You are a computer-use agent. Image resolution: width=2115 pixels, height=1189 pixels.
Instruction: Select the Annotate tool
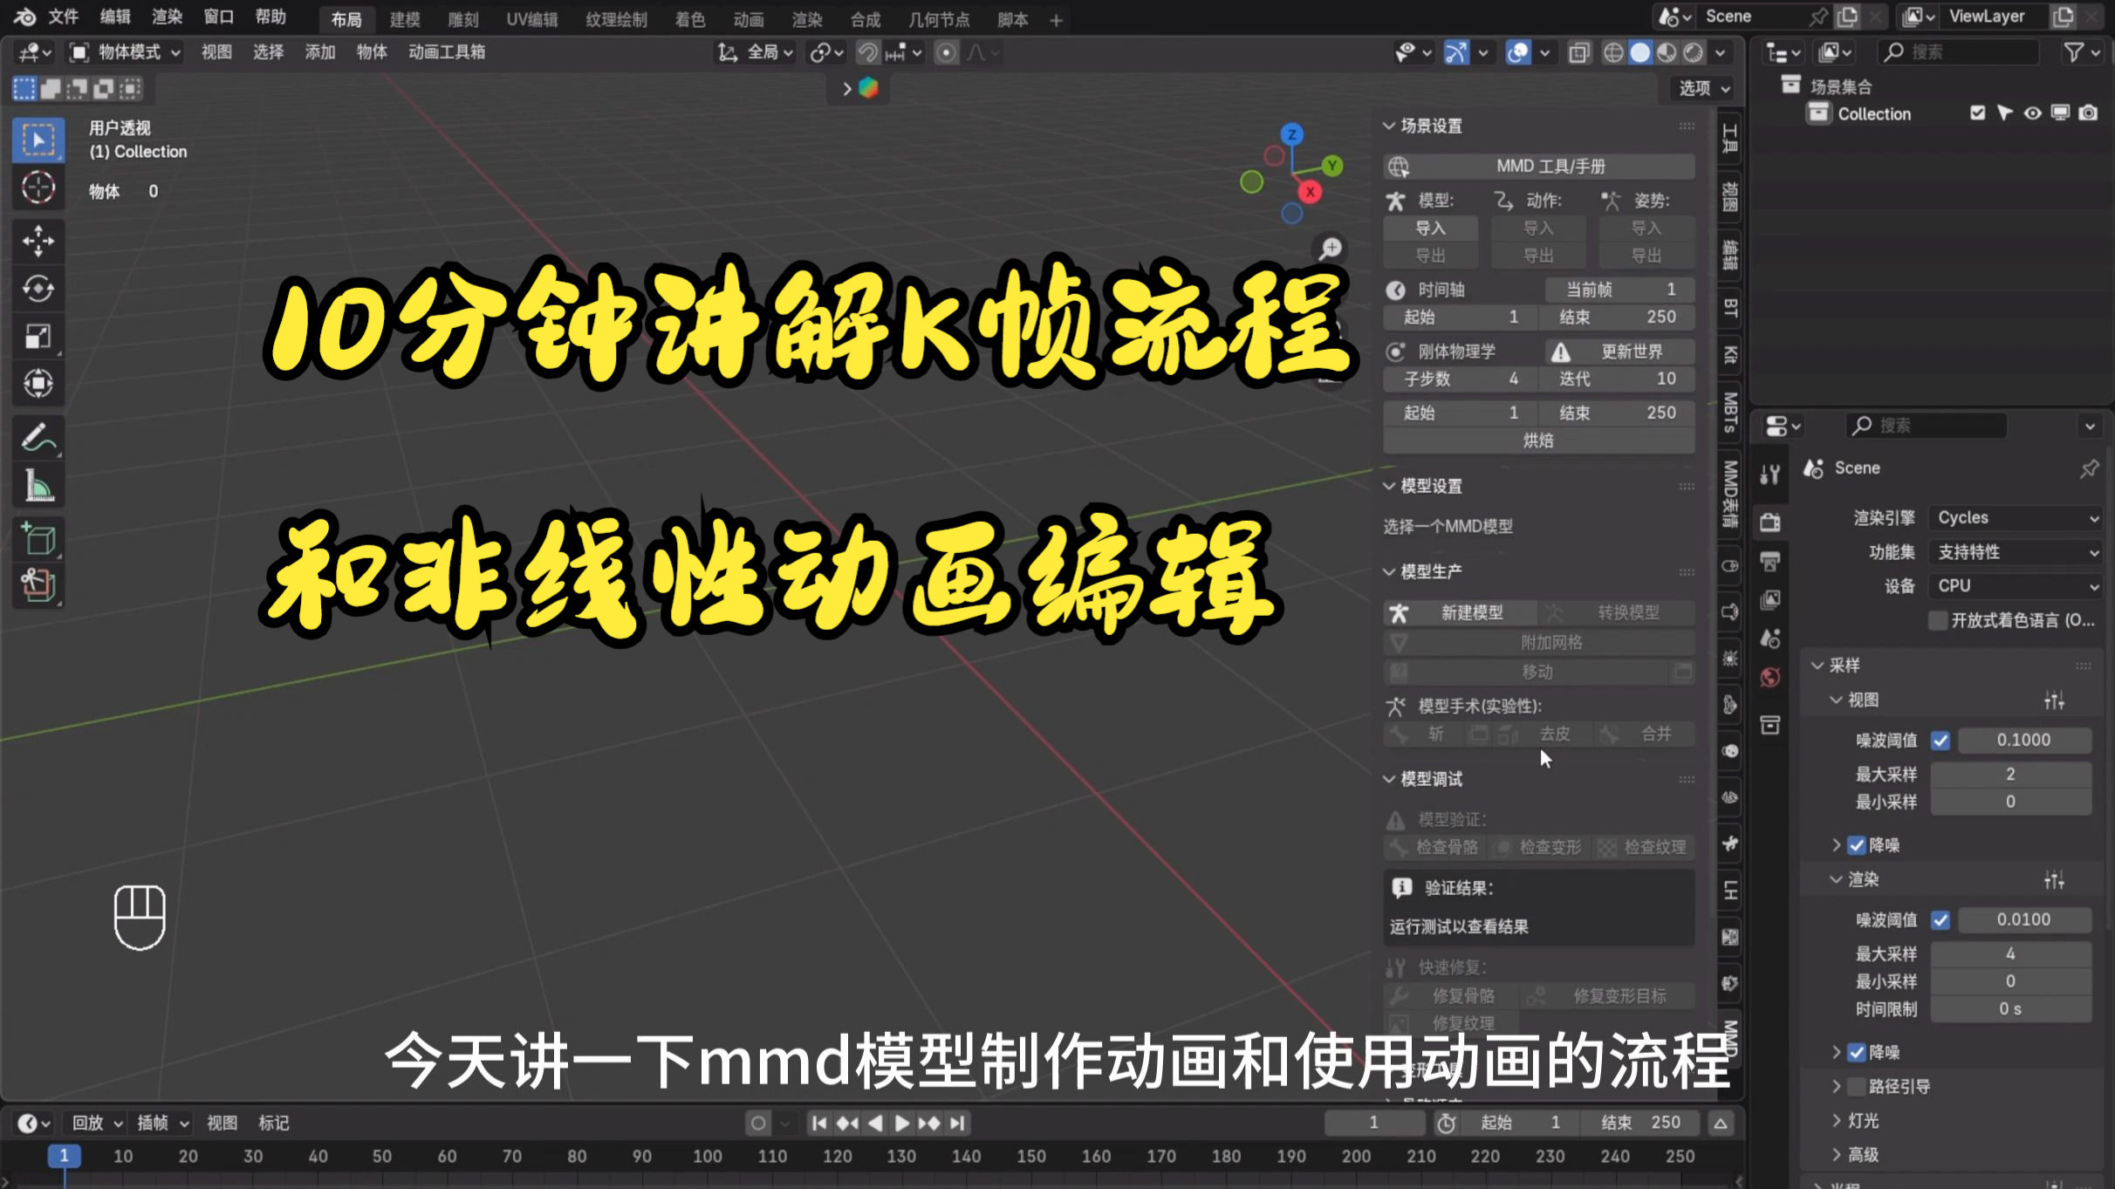[38, 438]
